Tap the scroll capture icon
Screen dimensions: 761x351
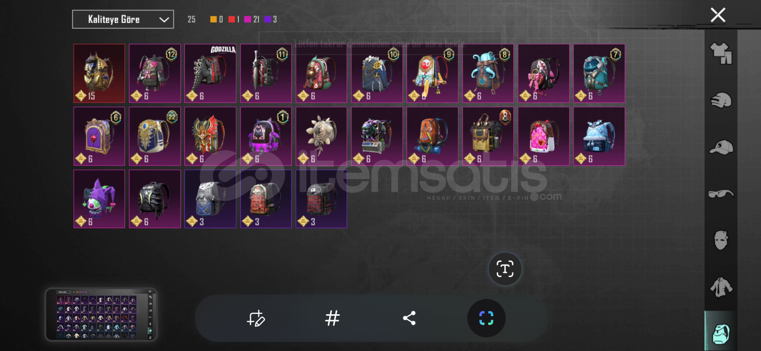(486, 318)
